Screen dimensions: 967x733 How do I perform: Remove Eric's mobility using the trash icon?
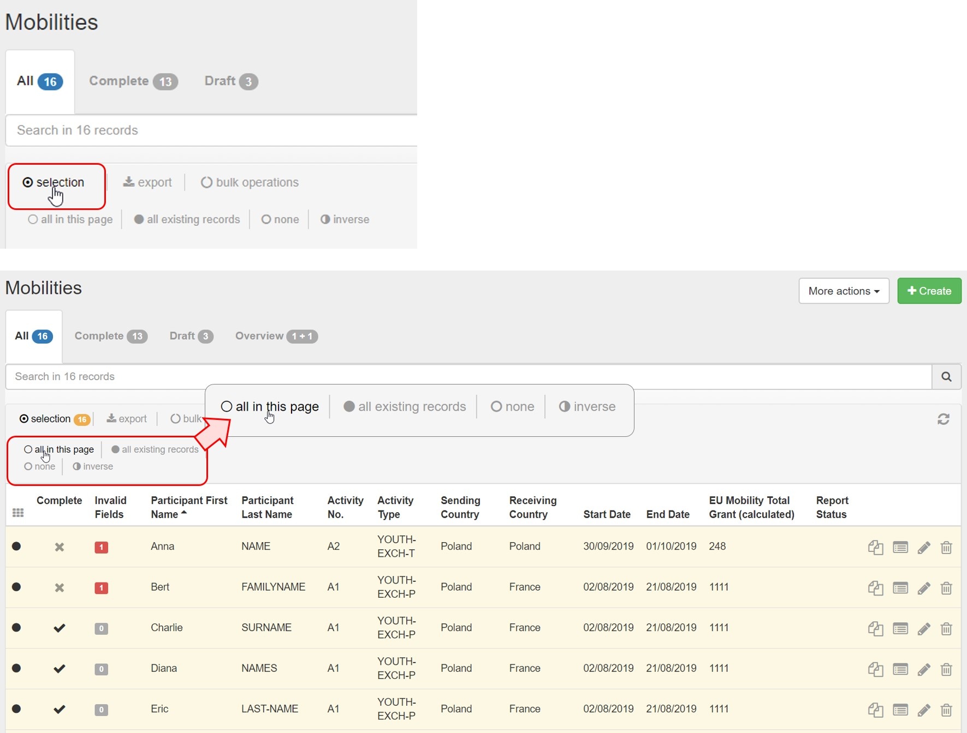(x=946, y=710)
